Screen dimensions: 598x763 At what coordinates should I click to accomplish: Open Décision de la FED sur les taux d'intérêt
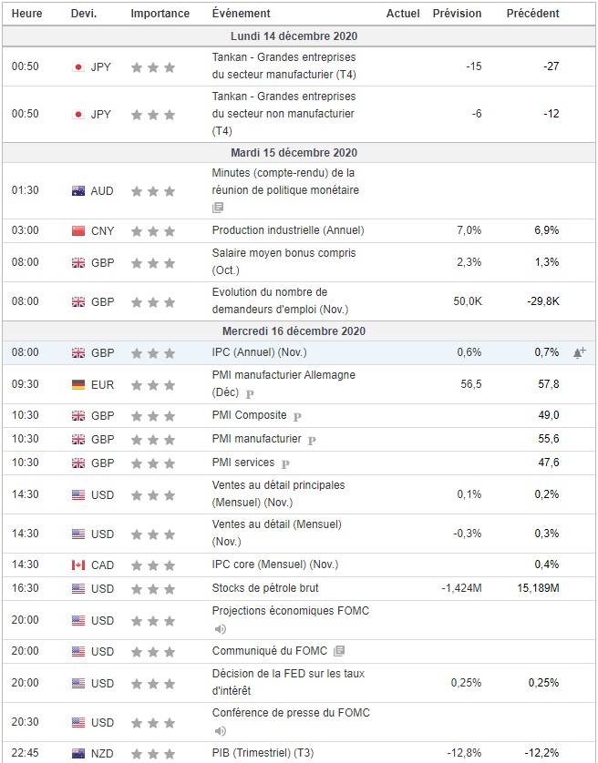(x=290, y=683)
